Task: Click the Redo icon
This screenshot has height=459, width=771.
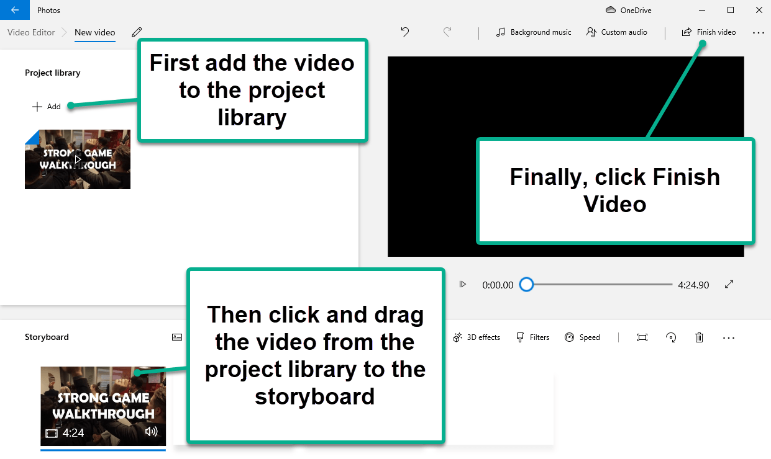Action: (x=447, y=32)
